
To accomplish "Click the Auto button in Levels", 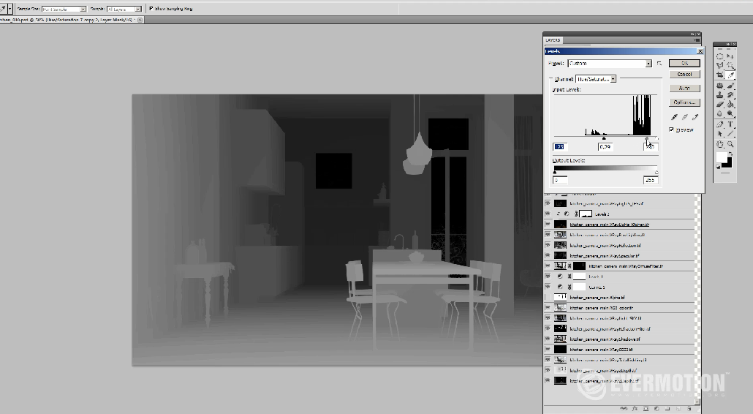I will pyautogui.click(x=684, y=88).
